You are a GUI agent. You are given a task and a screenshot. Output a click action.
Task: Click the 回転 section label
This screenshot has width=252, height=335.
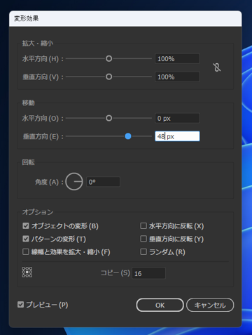pos(28,162)
